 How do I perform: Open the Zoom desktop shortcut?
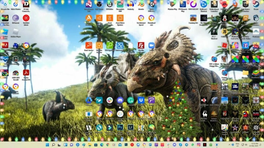click(x=151, y=45)
